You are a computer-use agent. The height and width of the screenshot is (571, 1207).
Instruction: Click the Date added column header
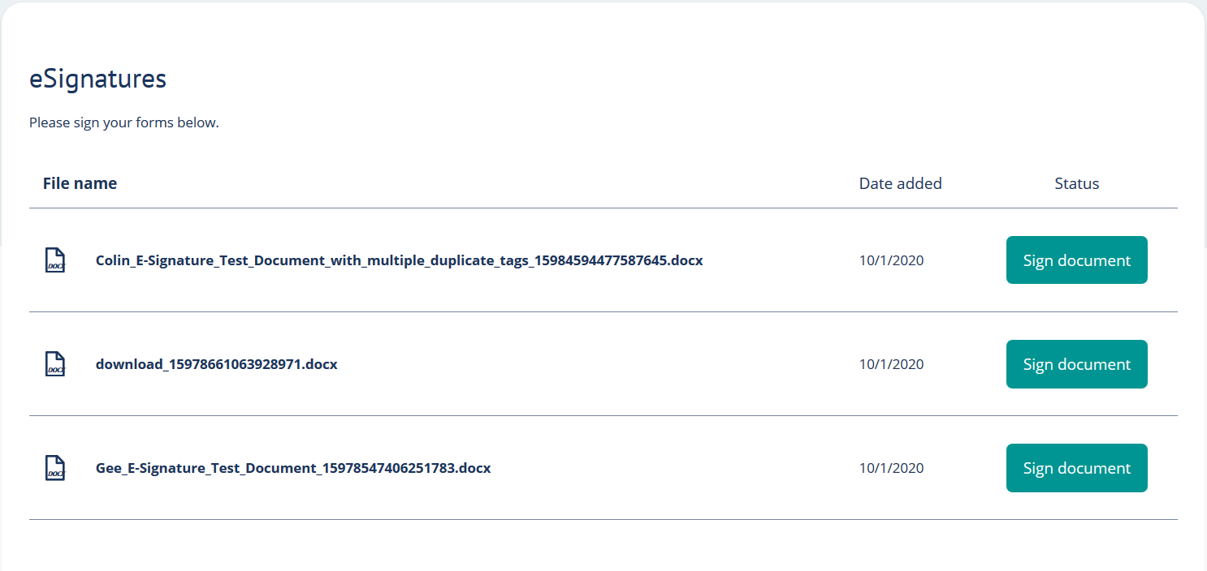(900, 183)
